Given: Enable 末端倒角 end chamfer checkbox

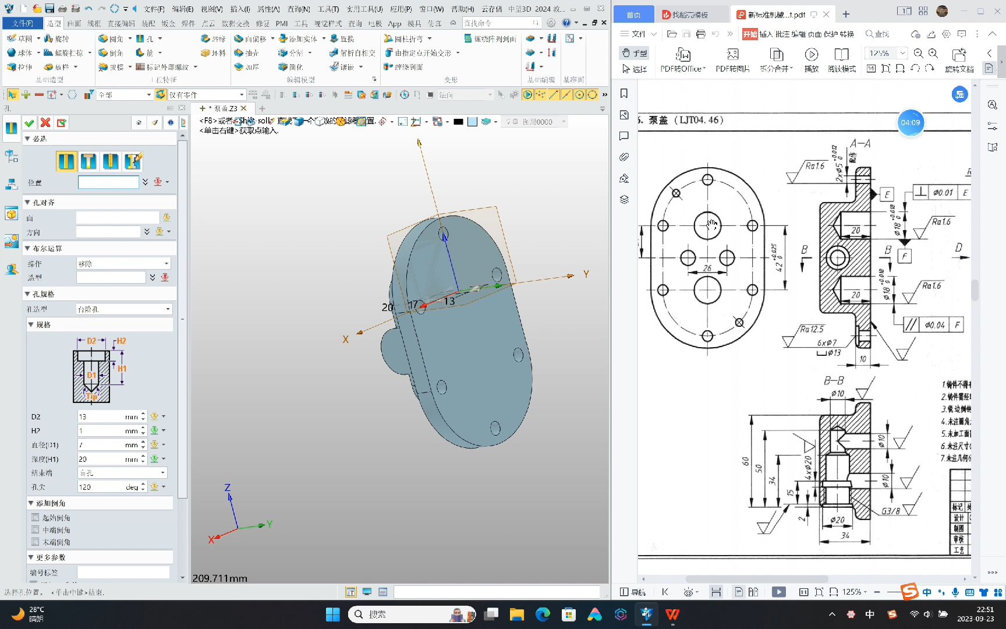Looking at the screenshot, I should [x=35, y=542].
